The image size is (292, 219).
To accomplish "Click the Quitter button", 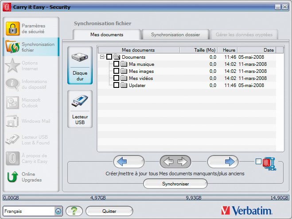I will (109, 211).
